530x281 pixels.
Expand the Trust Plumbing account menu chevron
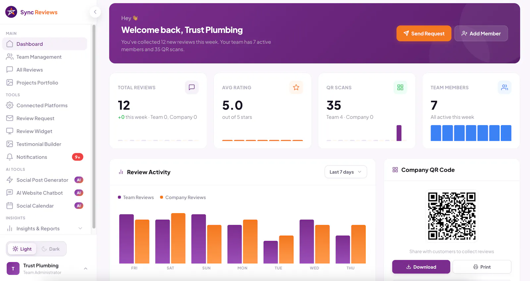tap(85, 268)
